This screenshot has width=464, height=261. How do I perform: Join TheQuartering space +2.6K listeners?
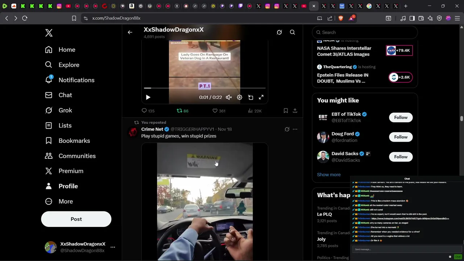click(400, 77)
